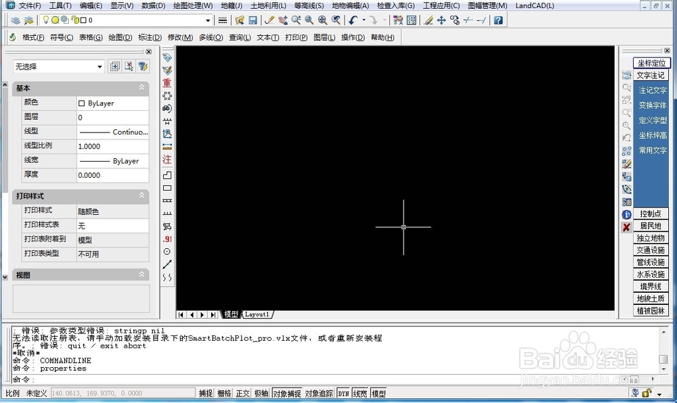The height and width of the screenshot is (403, 677).
Task: Open the 等高线(S) menu
Action: tap(309, 5)
